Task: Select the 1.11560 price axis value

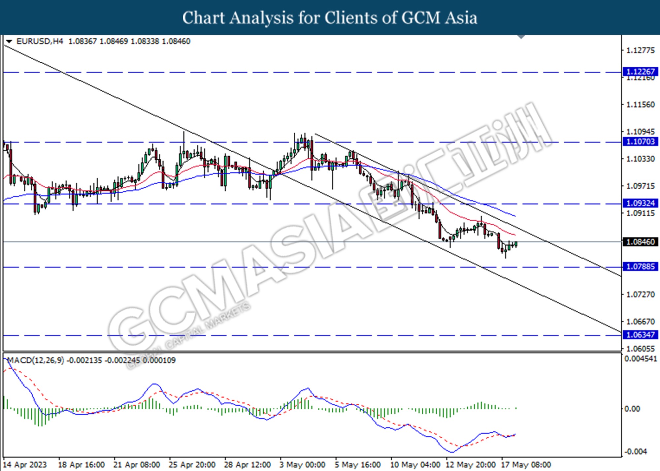Action: point(640,105)
